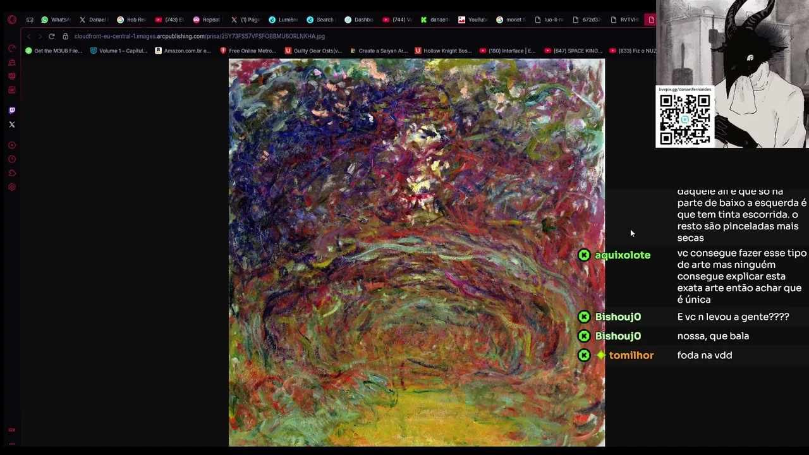
Task: Open 'Volume 1 – Capítul...' bookmark
Action: click(x=119, y=51)
